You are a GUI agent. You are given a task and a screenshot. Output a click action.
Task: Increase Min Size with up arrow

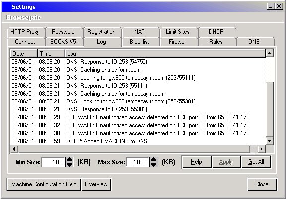pyautogui.click(x=70, y=160)
